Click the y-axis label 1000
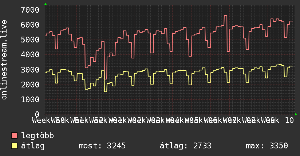 [30, 99]
